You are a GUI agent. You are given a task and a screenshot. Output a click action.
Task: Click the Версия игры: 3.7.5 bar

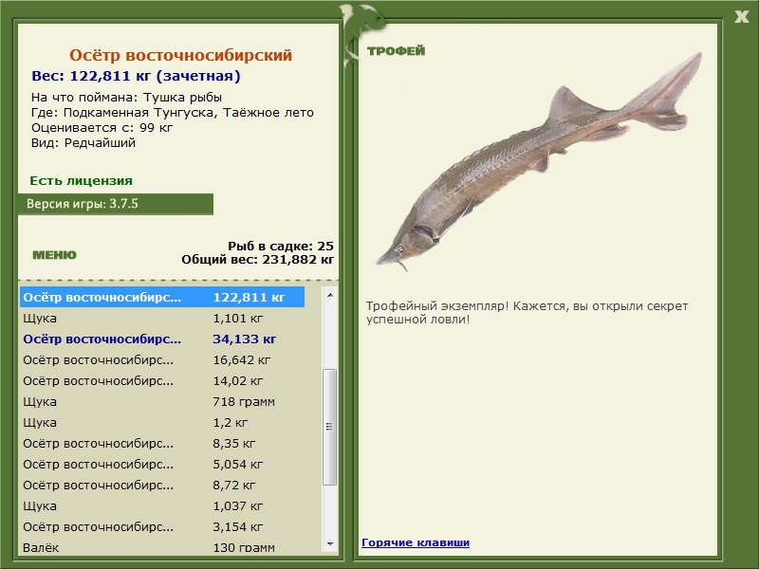point(115,204)
